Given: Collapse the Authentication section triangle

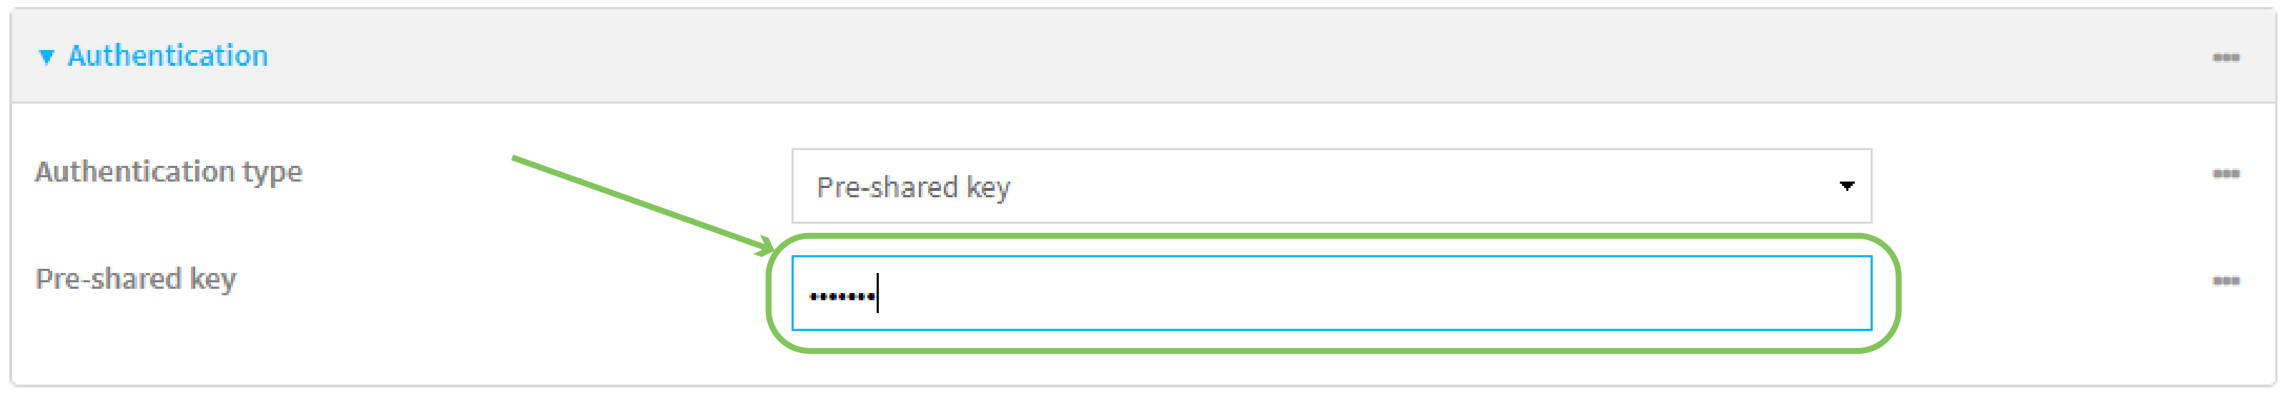Looking at the screenshot, I should click(46, 56).
